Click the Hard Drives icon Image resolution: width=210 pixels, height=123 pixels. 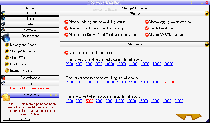pos(7,64)
